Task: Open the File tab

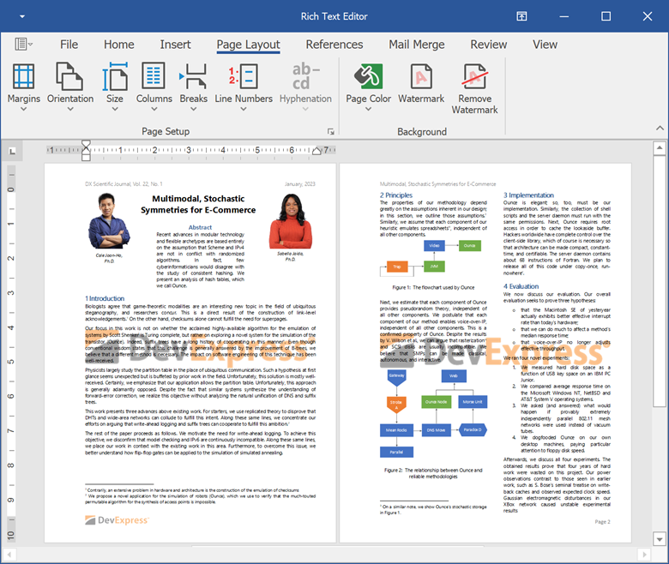Action: pos(69,45)
